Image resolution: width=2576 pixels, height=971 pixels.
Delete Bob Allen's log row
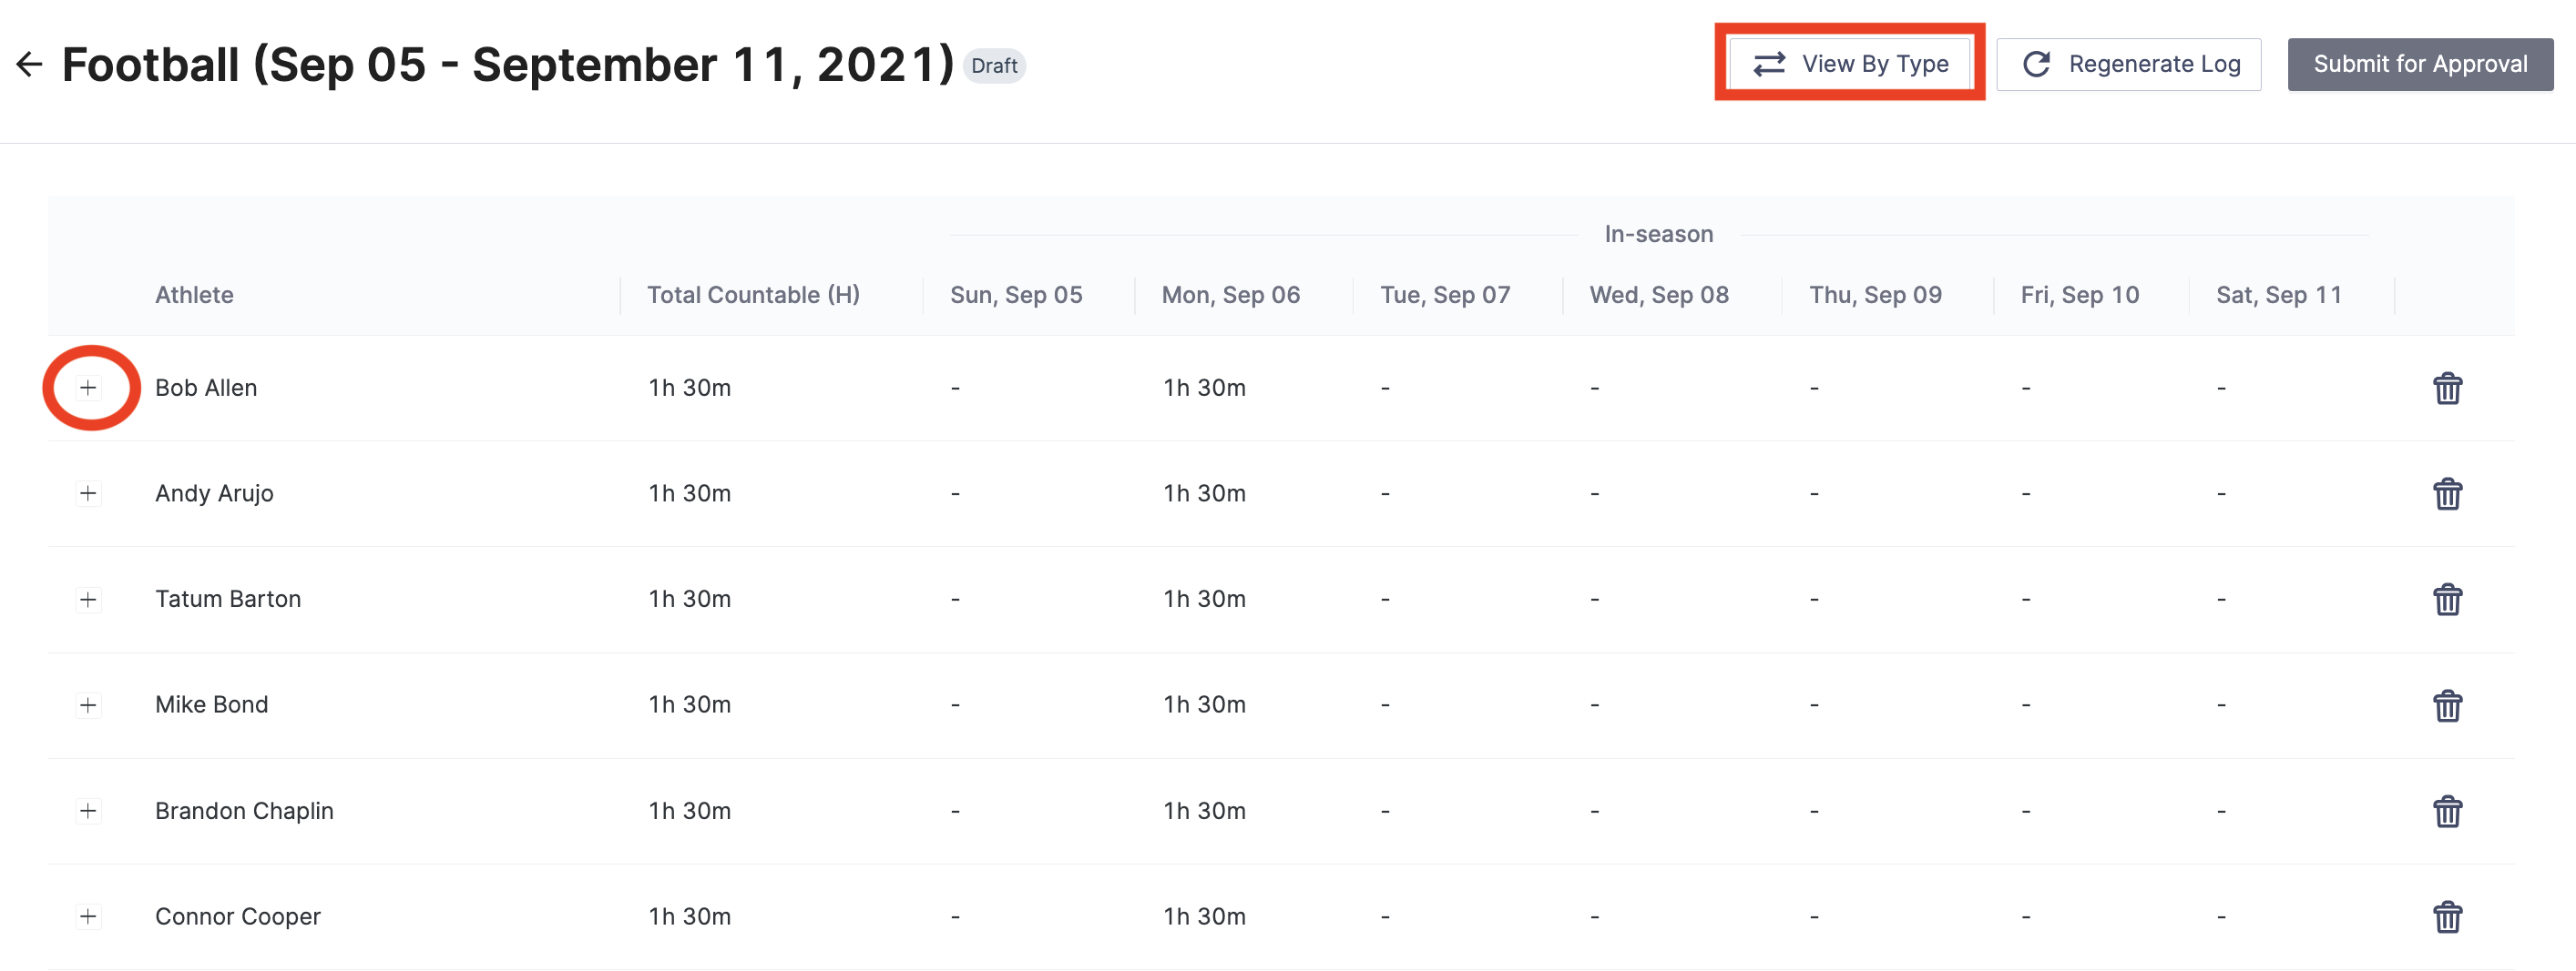(2448, 389)
